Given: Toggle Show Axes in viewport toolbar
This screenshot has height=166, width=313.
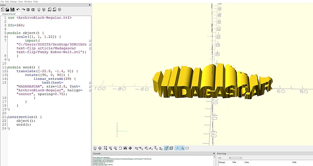Looking at the screenshot, I should tap(177, 148).
